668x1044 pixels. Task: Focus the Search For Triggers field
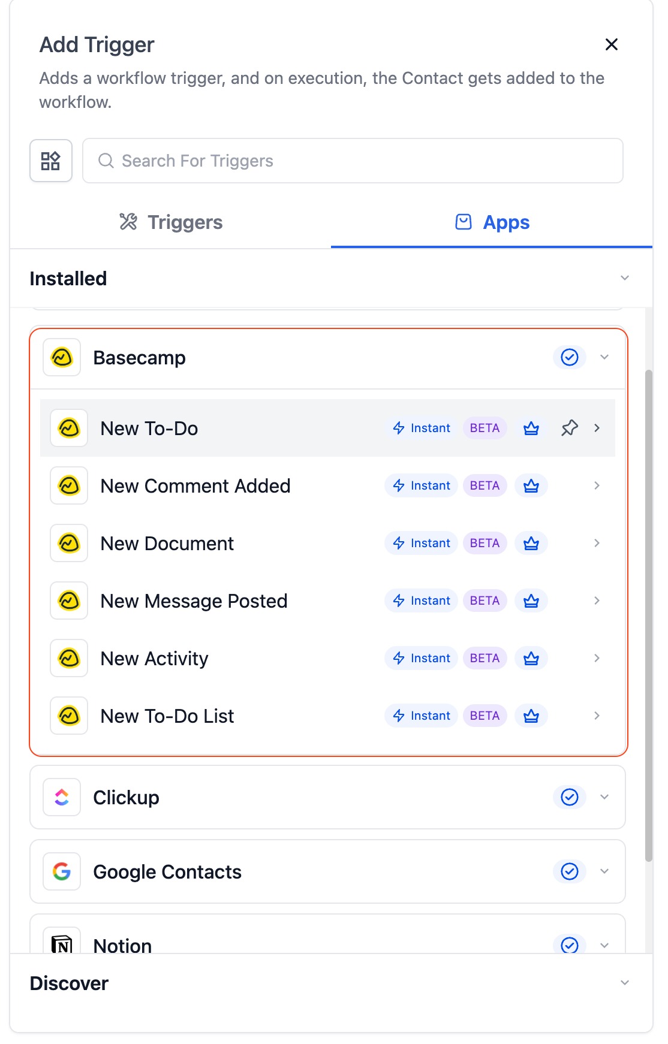tap(353, 161)
